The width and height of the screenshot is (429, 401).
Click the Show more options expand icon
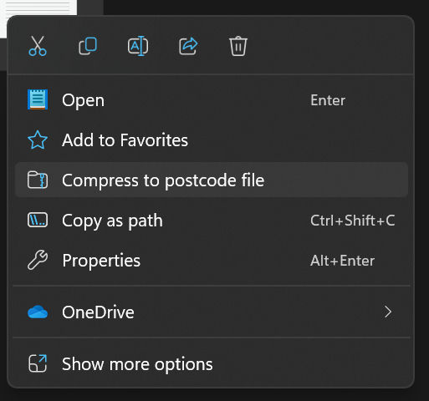tap(38, 363)
